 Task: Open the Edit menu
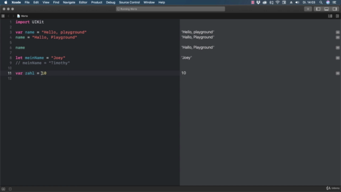(36, 2)
